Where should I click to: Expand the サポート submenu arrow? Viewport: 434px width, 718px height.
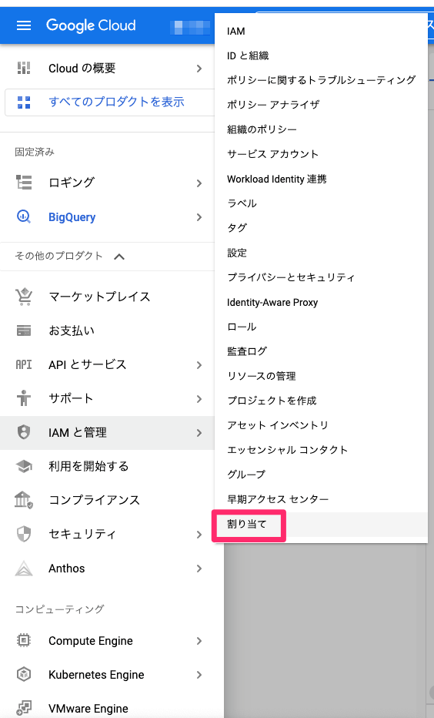(199, 399)
